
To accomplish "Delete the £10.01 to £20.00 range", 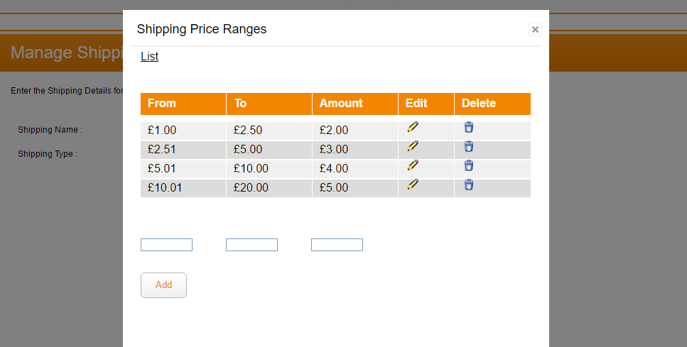I will point(469,185).
